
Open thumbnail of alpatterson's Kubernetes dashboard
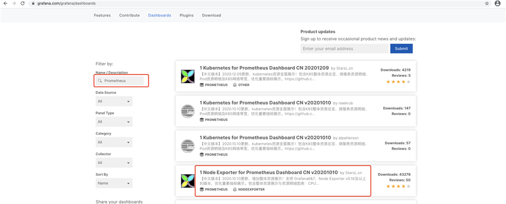187,146
